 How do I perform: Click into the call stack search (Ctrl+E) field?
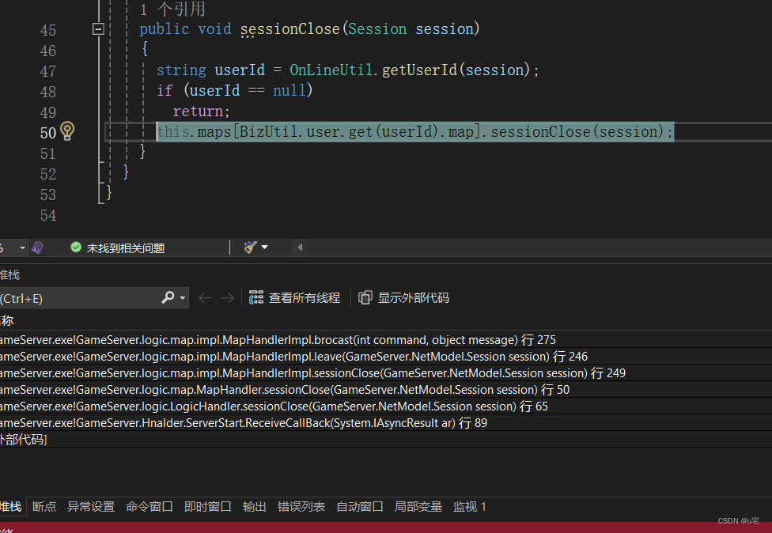tap(79, 298)
